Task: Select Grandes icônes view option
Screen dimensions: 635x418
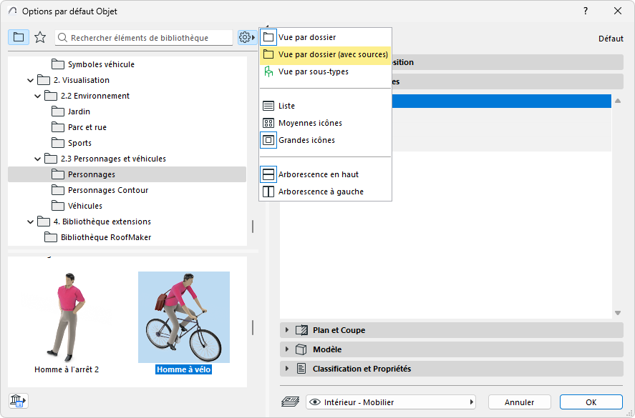Action: pos(306,140)
